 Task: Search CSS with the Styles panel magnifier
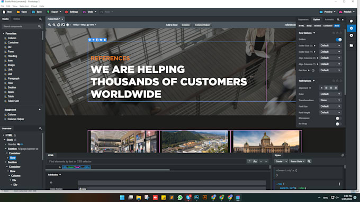(309, 161)
